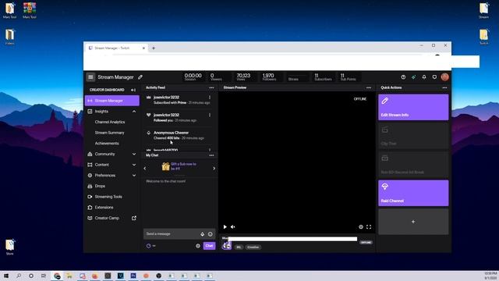Open Activity Feed three-dot options menu
Screen dimensions: 499x281
pyautogui.click(x=211, y=87)
